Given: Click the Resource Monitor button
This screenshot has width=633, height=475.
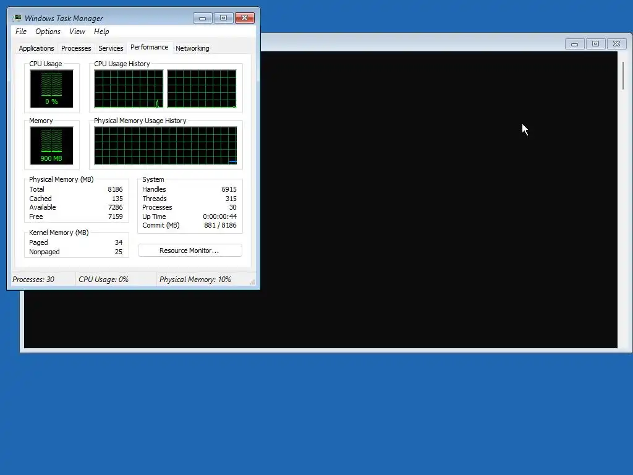Looking at the screenshot, I should [190, 250].
